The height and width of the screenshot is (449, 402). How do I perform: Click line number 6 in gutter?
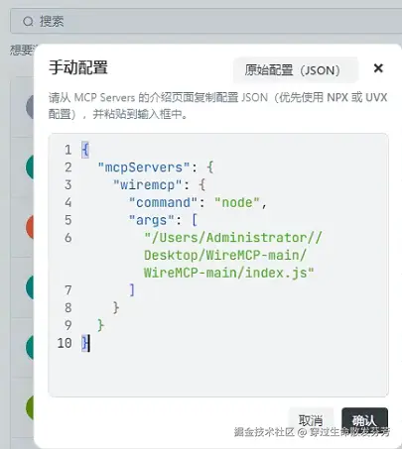coord(68,238)
